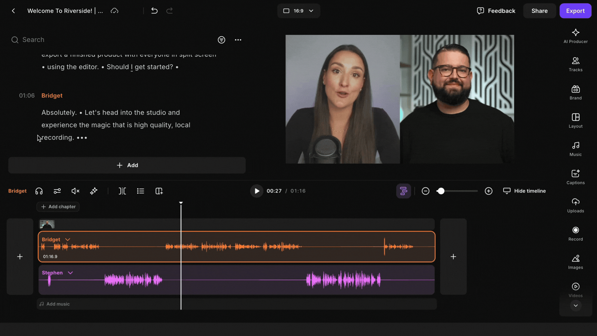This screenshot has width=597, height=336.
Task: Click the word 'recording.' in transcript
Action: (x=58, y=138)
